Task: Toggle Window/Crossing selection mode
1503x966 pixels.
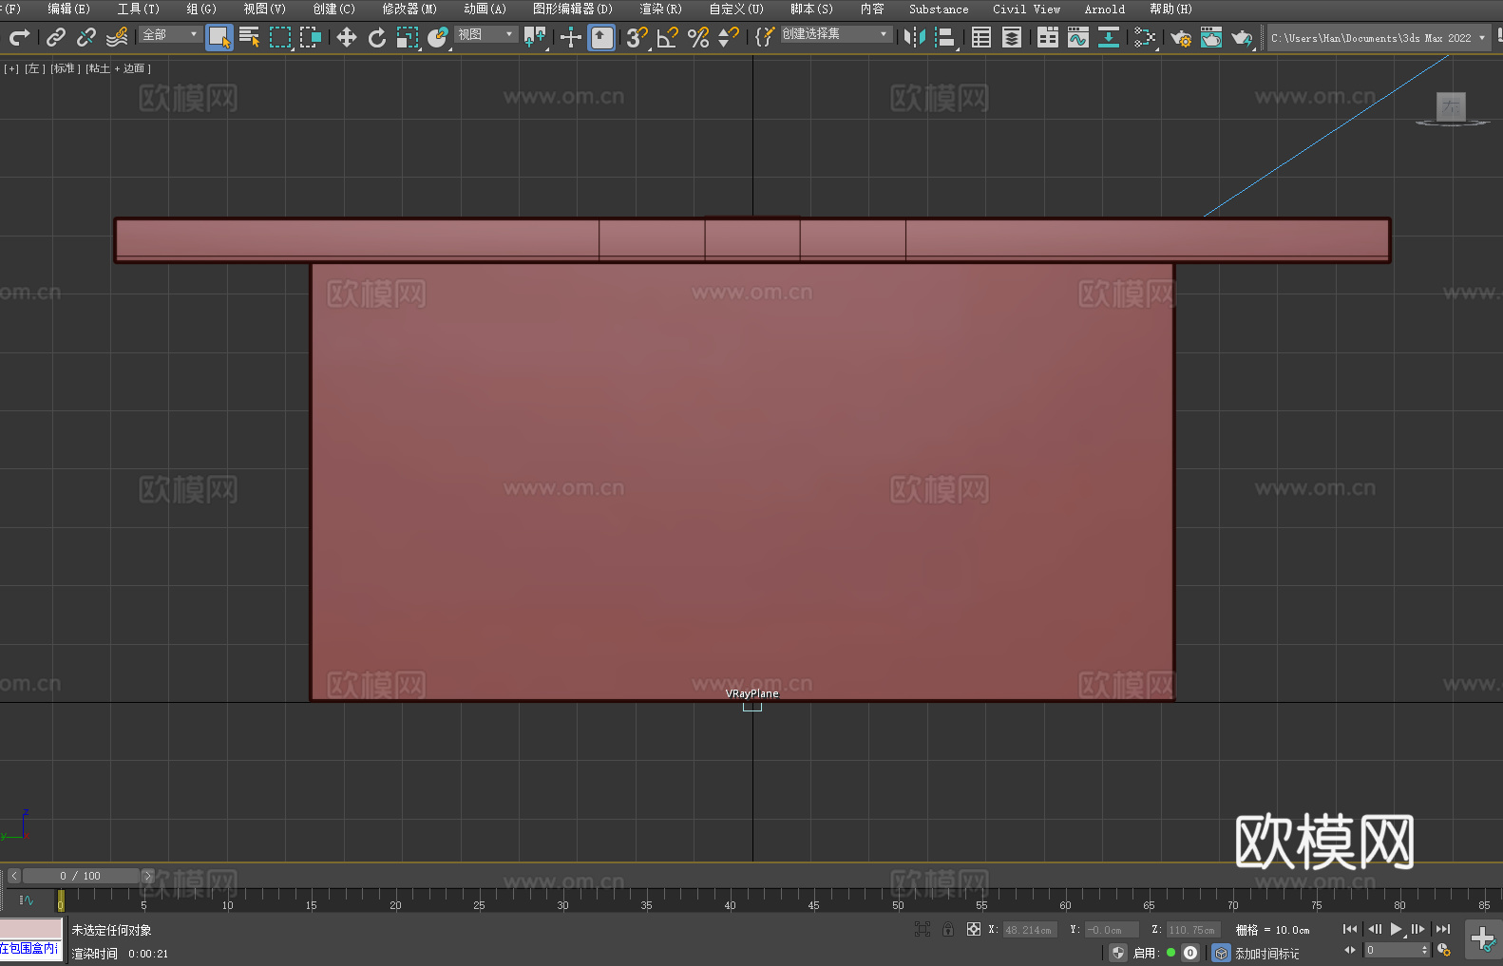Action: 311,37
